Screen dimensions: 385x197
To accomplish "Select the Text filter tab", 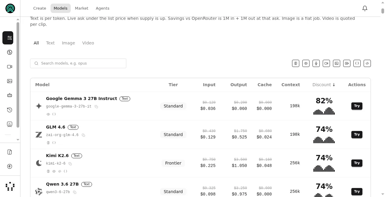I will [x=50, y=43].
